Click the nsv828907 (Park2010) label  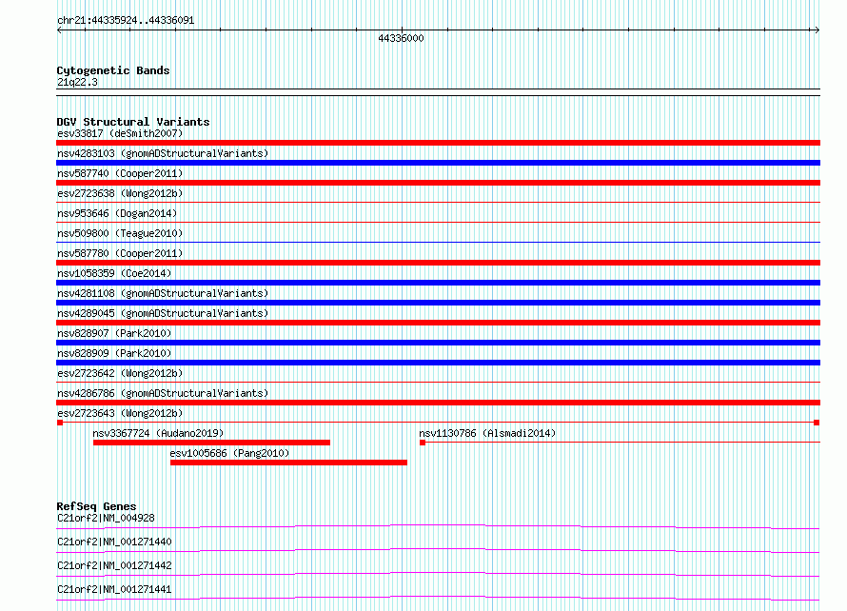114,333
